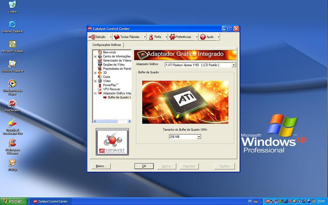The width and height of the screenshot is (328, 205).
Task: Open the Perfis toolbar button
Action: click(x=156, y=37)
